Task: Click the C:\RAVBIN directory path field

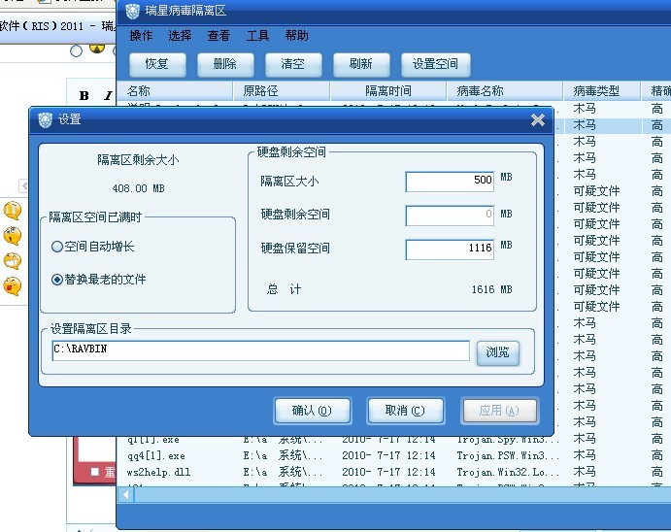Action: (x=261, y=350)
